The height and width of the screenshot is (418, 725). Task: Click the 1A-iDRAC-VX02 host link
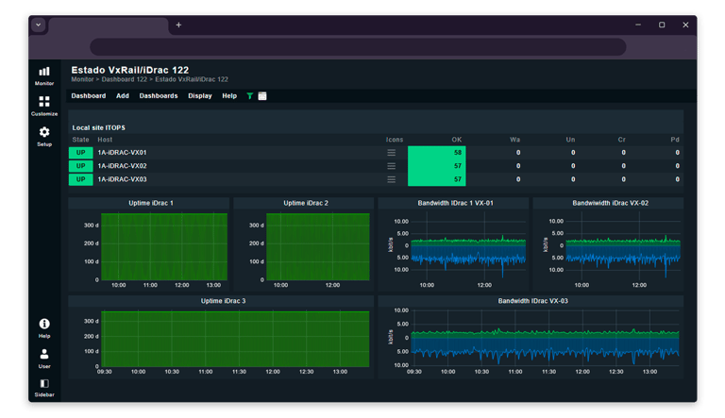coord(122,166)
